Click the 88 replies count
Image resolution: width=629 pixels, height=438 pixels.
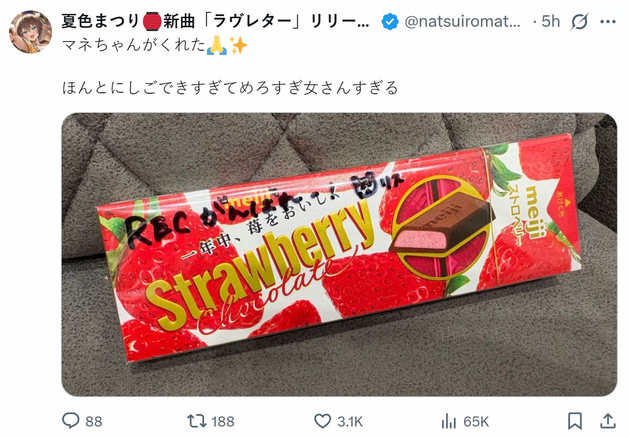pos(94,421)
